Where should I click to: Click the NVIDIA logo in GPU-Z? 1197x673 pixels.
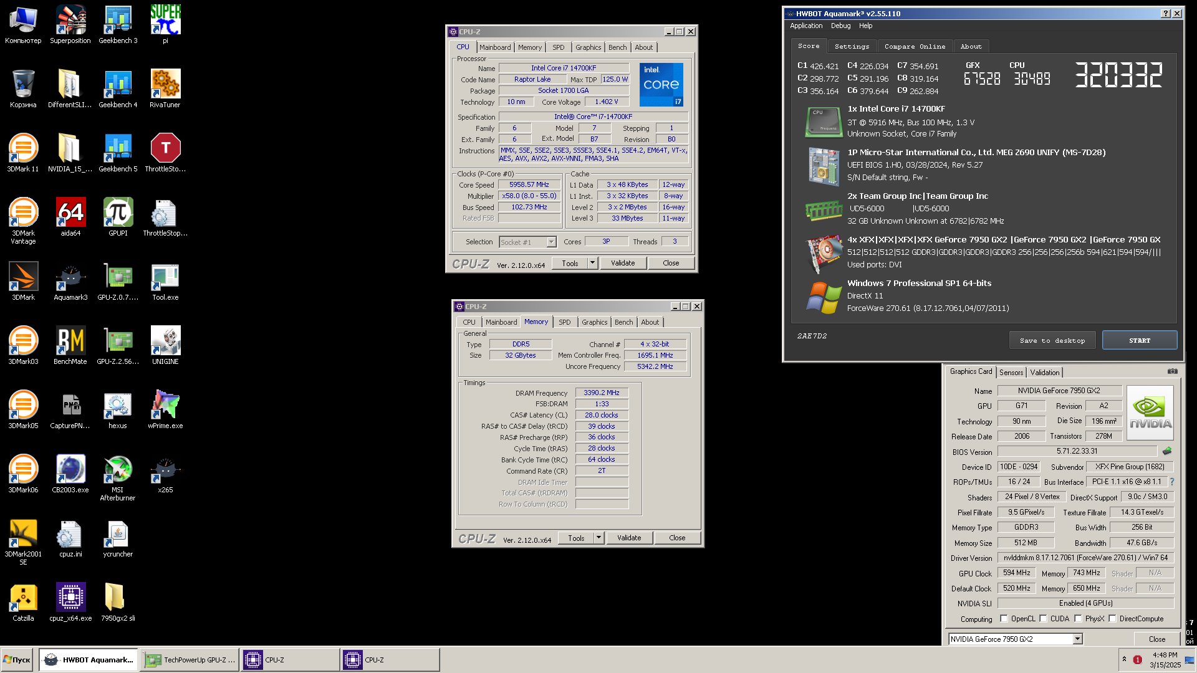(1150, 412)
